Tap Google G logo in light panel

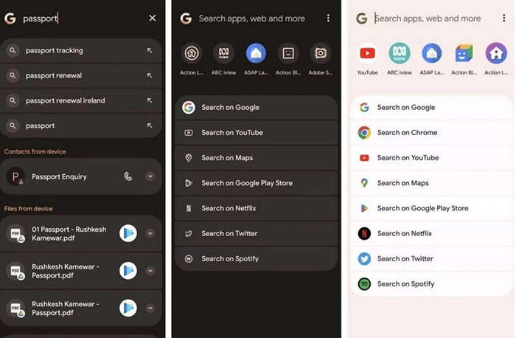(362, 18)
